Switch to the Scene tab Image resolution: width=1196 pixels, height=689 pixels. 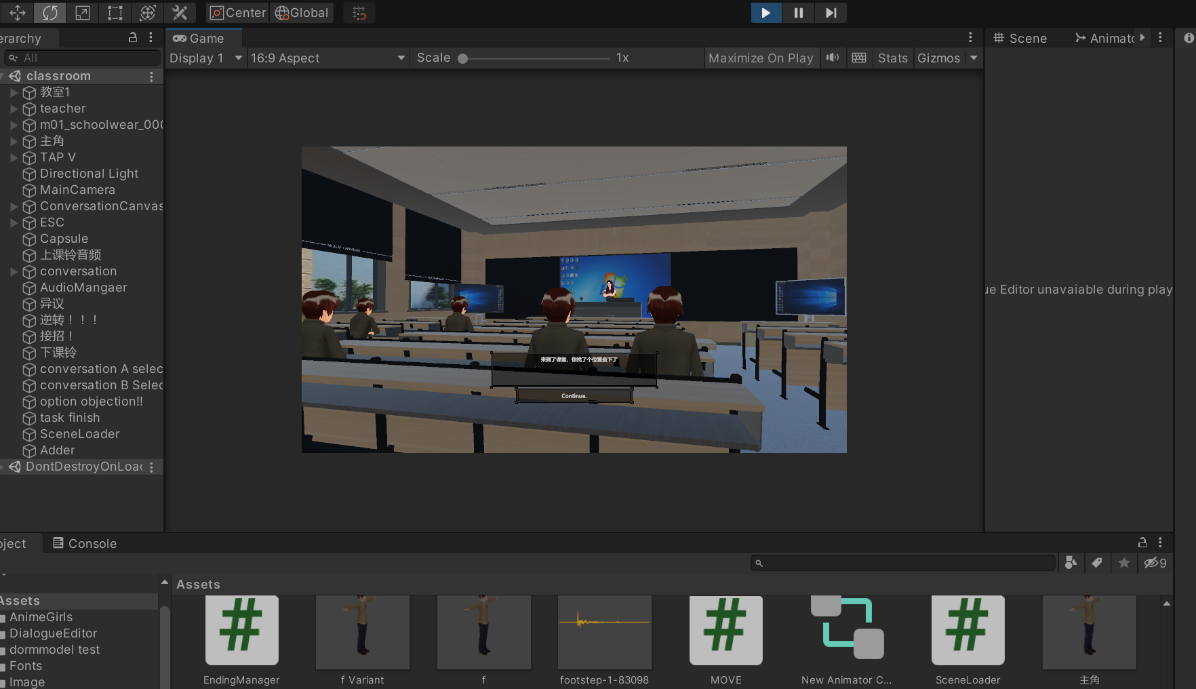(1020, 39)
